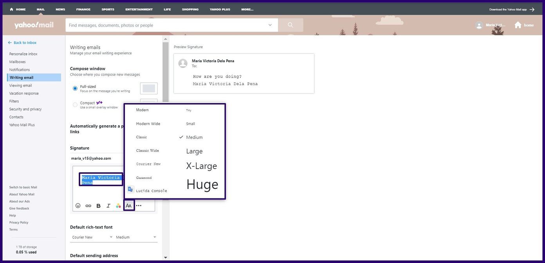The height and width of the screenshot is (263, 545).
Task: Set text size to Huge
Action: (202, 184)
